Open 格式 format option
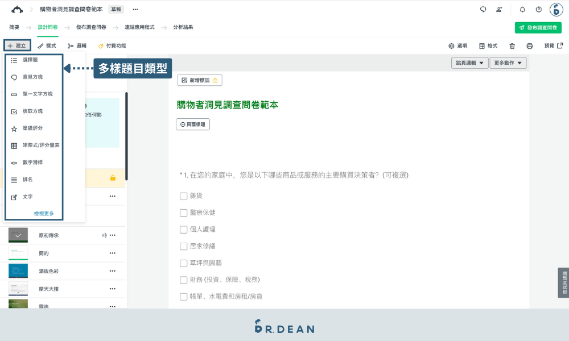The width and height of the screenshot is (569, 341). tap(488, 45)
